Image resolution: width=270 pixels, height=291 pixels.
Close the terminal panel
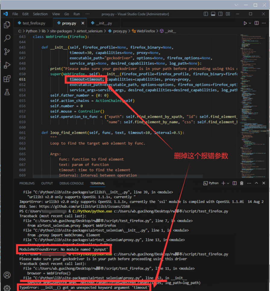(264, 183)
